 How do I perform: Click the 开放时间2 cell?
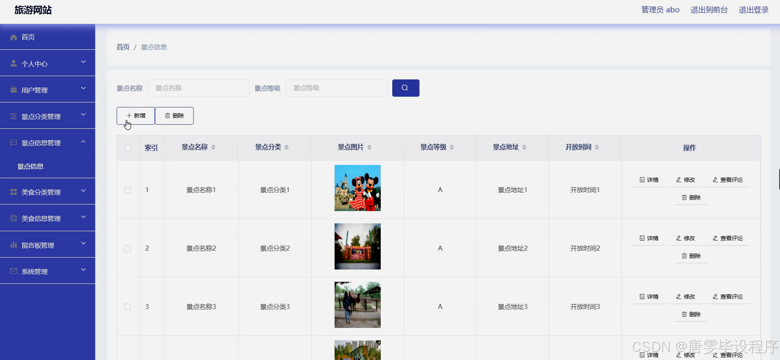(x=585, y=249)
